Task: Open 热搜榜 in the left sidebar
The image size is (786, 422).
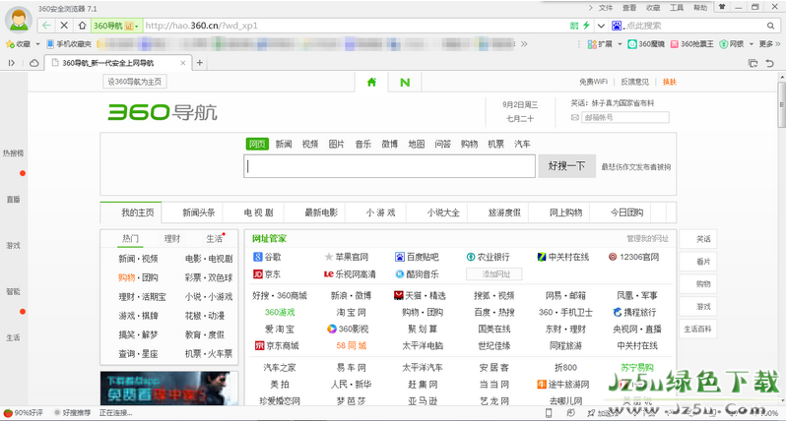Action: coord(13,153)
